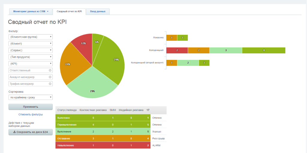Click Сохранить на диск Б24 button

coord(31,132)
